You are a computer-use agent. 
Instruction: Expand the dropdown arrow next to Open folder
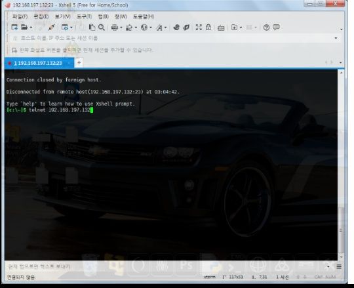click(x=31, y=28)
